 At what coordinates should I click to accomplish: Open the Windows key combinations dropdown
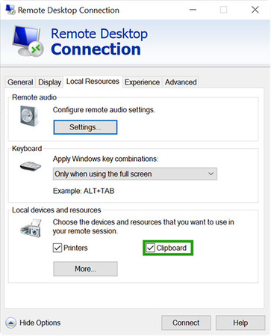point(135,174)
